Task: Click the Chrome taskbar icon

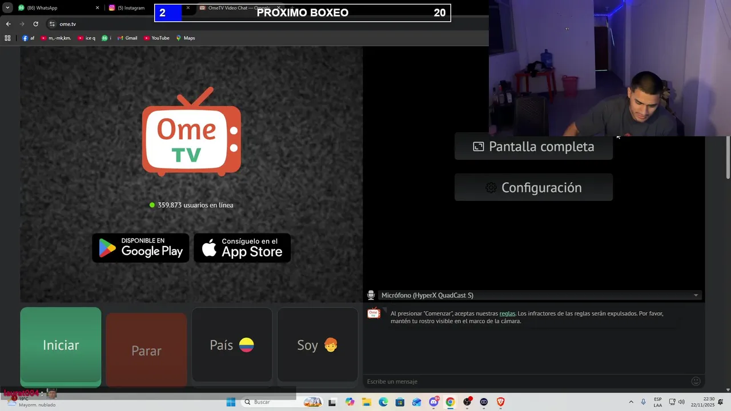Action: pyautogui.click(x=450, y=402)
